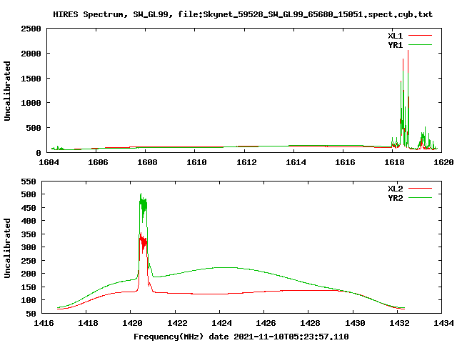This screenshot has height=343, width=457.
Task: Click the 200 y-axis tick label
Action: [x=29, y=274]
